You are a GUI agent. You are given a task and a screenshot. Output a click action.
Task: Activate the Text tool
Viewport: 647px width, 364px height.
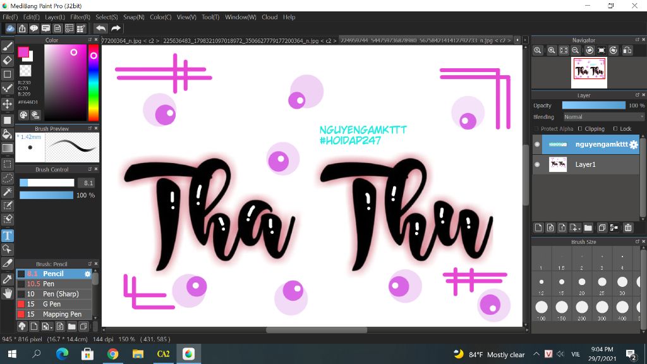click(x=8, y=235)
